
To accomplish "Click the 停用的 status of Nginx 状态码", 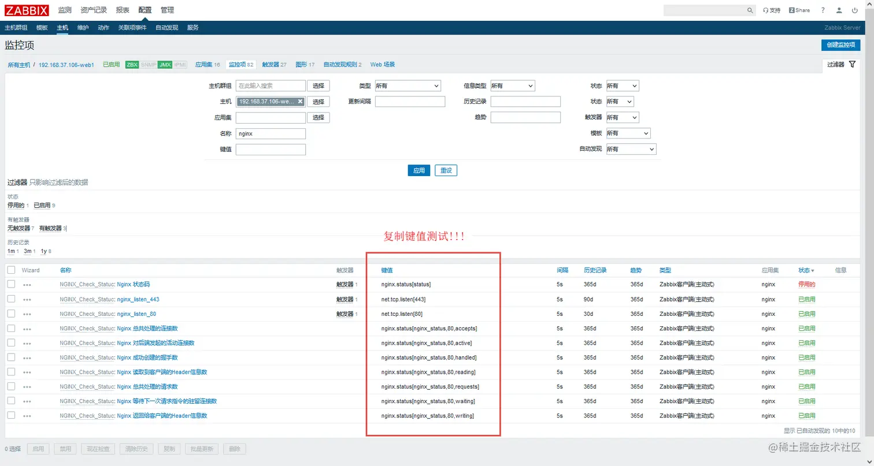I will click(806, 285).
